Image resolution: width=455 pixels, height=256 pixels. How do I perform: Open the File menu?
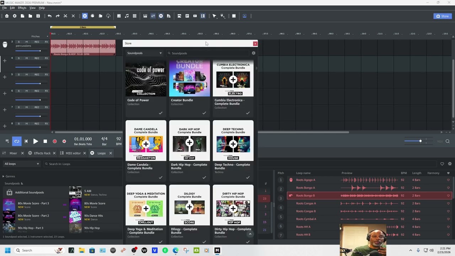pos(5,8)
